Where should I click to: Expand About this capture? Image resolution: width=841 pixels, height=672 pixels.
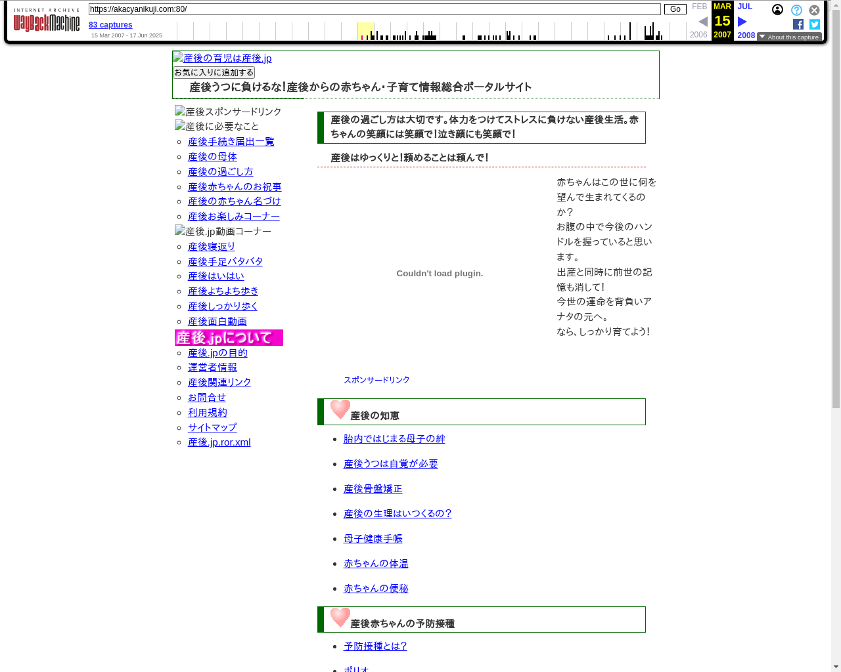tap(789, 37)
